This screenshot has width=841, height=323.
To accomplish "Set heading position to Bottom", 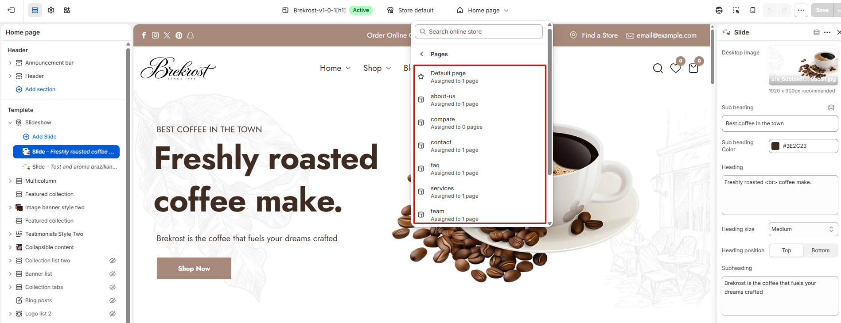I will pos(820,250).
